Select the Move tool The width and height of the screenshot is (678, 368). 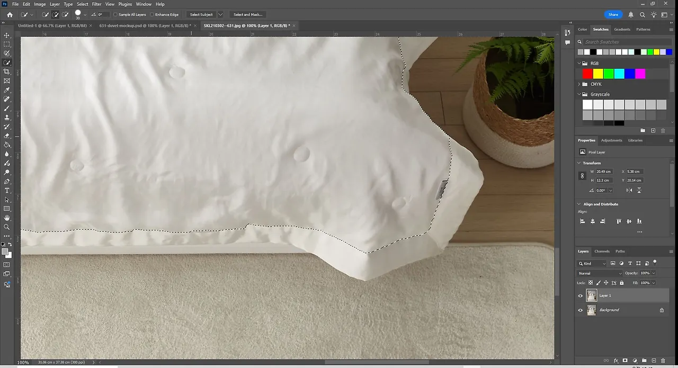tap(7, 35)
